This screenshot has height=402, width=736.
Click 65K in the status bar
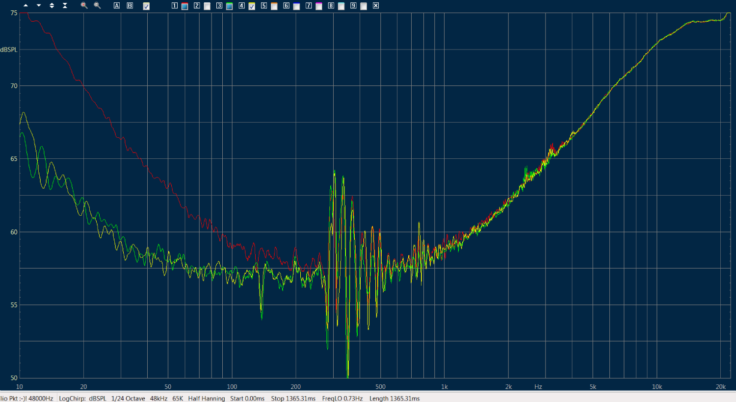point(178,399)
